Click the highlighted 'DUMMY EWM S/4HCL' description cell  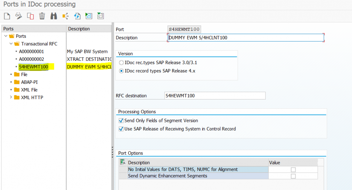click(x=89, y=67)
